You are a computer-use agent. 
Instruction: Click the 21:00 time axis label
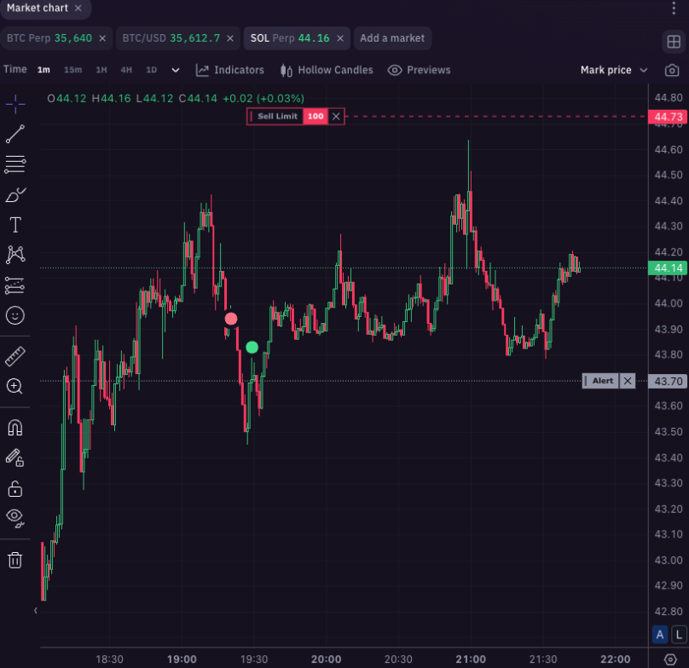tap(471, 659)
